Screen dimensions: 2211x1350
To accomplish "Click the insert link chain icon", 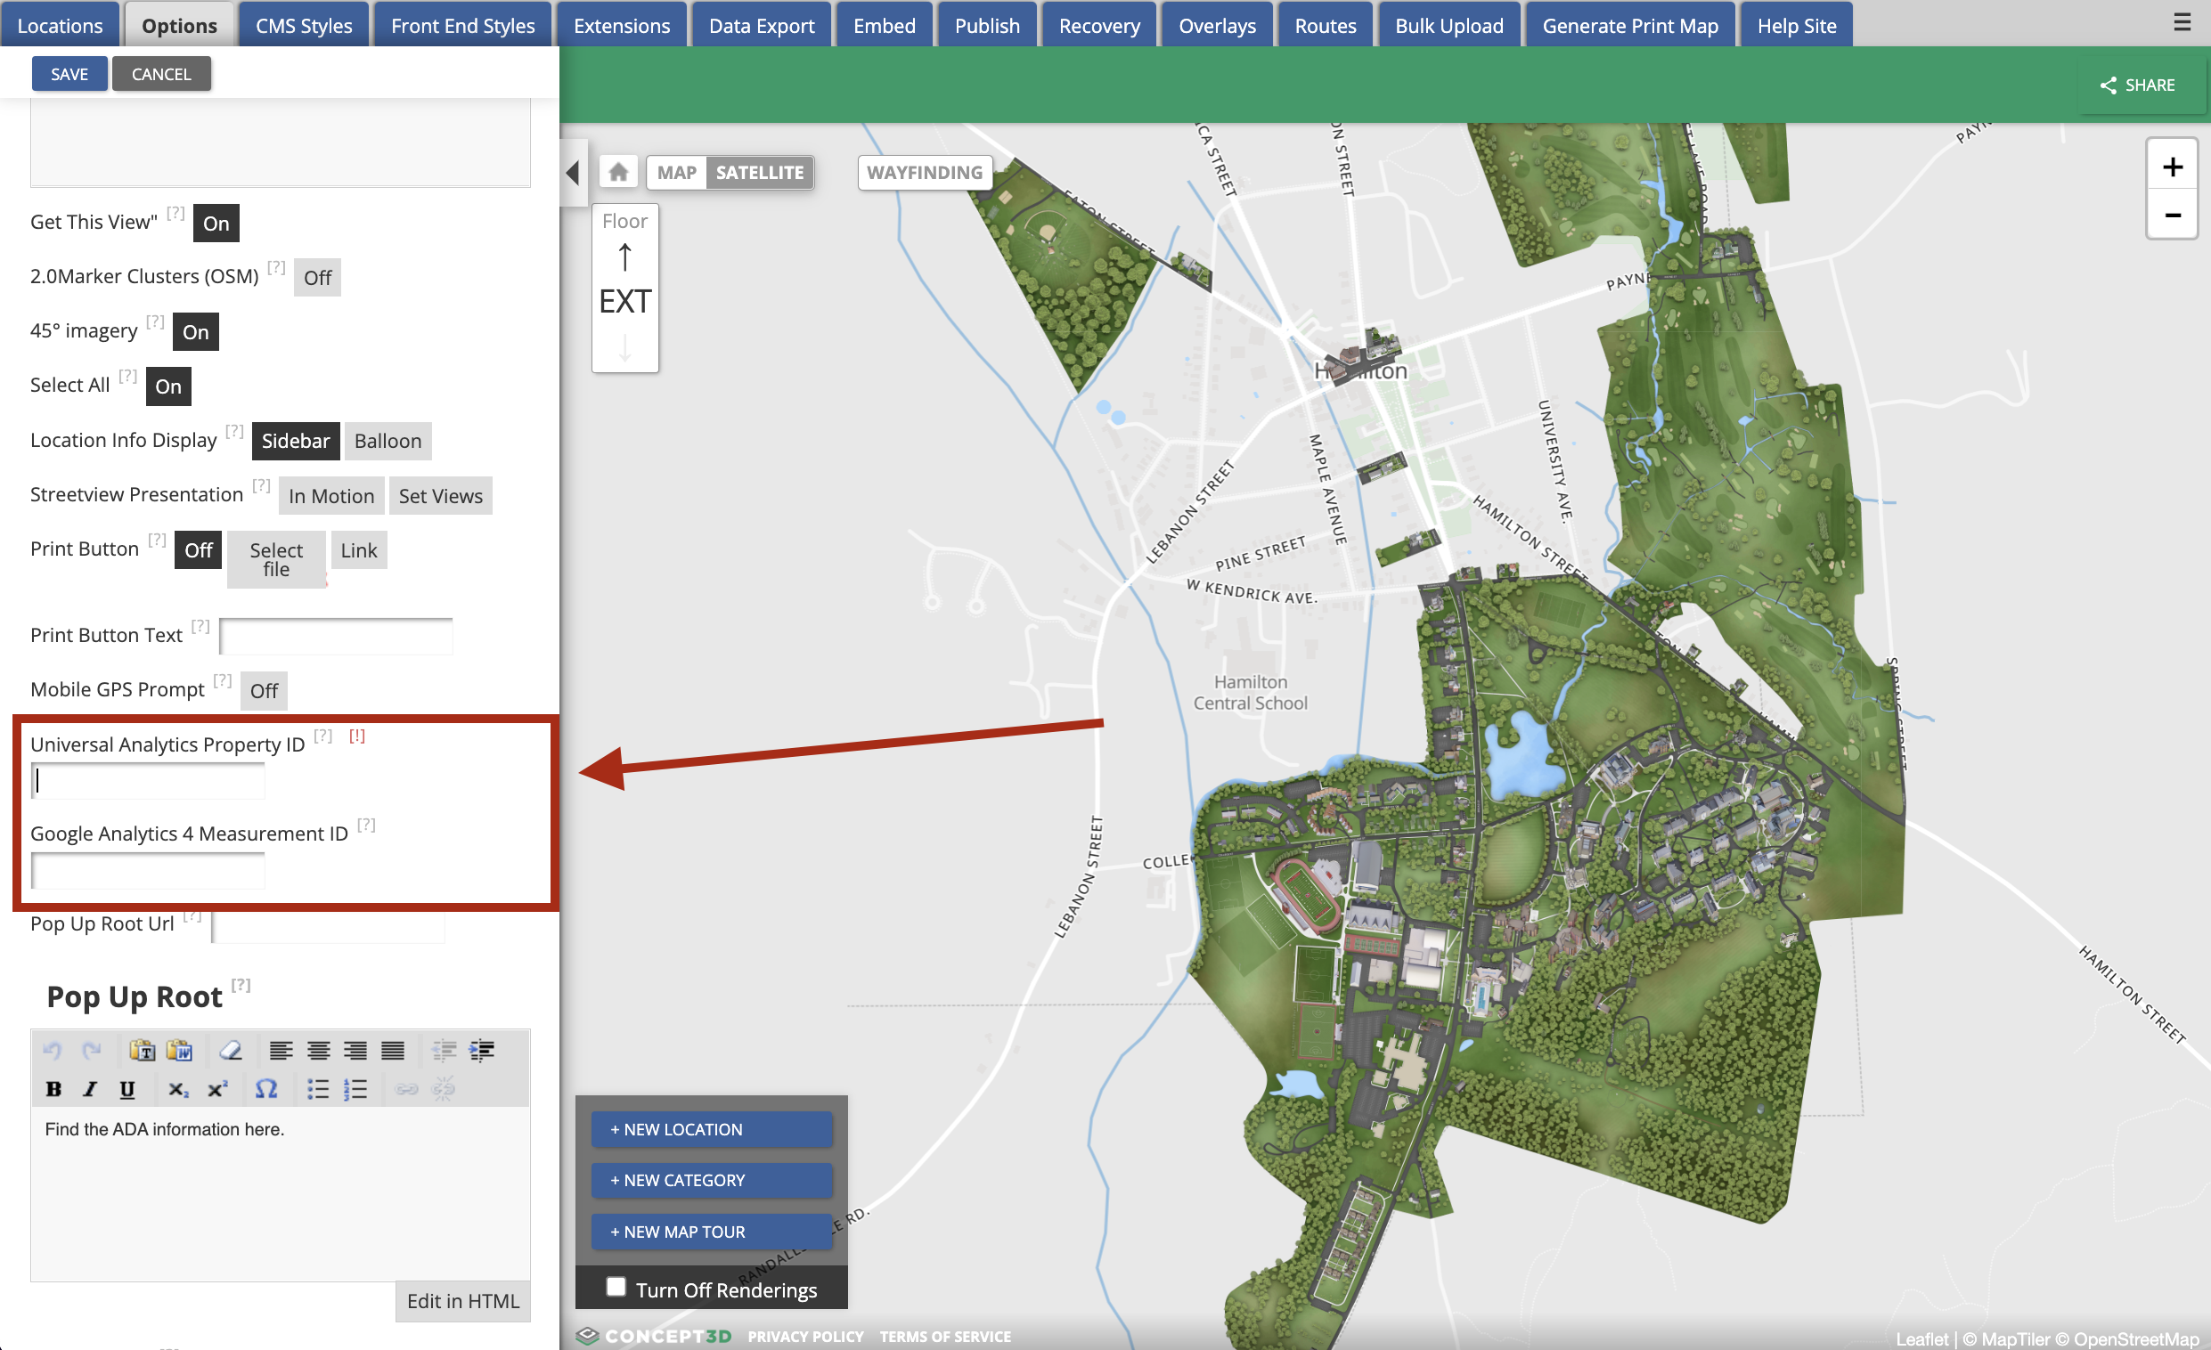I will [x=406, y=1089].
